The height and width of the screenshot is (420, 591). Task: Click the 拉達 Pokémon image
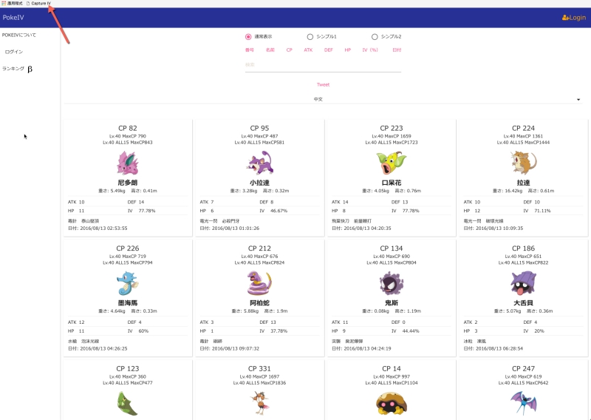click(523, 163)
